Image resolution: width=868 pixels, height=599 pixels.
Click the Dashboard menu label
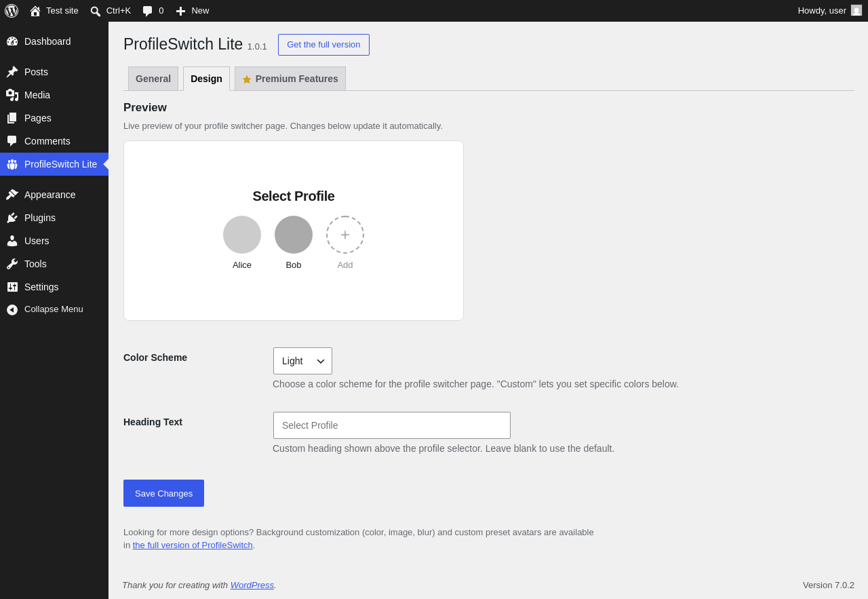(47, 41)
